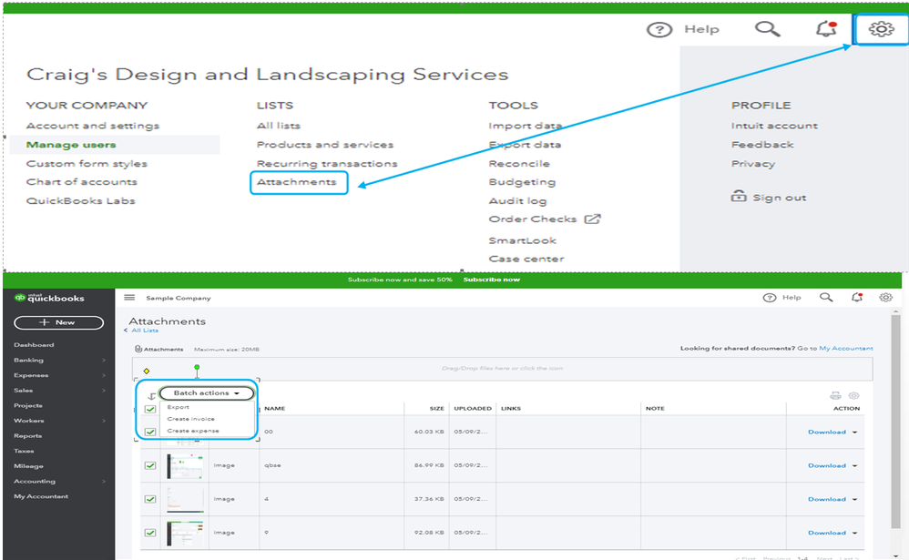Viewport: 909px width, 560px height.
Task: Open Dashboard in the sidebar
Action: (x=34, y=345)
